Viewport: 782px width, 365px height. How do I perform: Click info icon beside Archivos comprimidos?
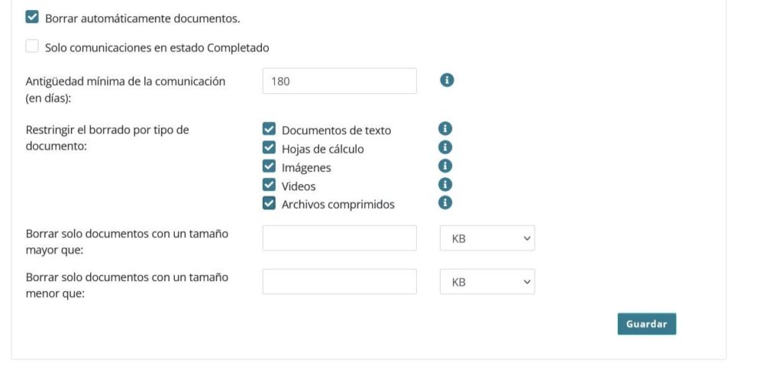pos(445,202)
